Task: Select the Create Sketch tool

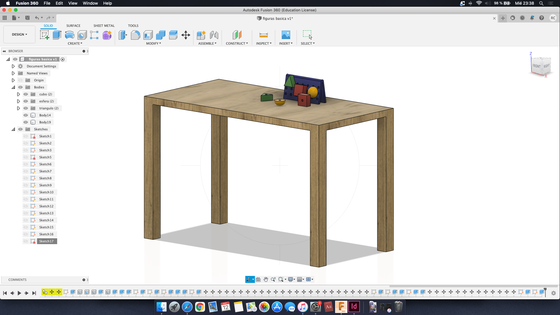Action: point(45,35)
